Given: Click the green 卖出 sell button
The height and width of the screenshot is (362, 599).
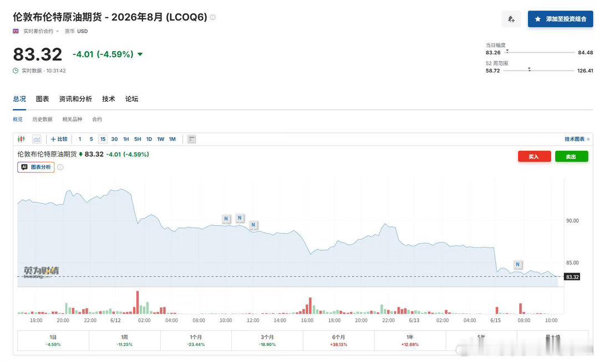Looking at the screenshot, I should pyautogui.click(x=571, y=157).
